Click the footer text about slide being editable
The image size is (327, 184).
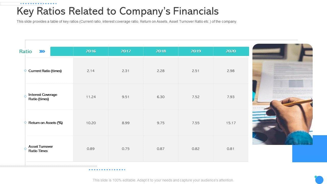click(163, 180)
